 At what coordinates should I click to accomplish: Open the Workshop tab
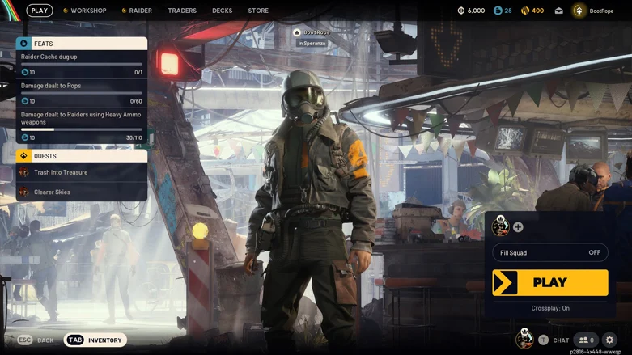[87, 11]
